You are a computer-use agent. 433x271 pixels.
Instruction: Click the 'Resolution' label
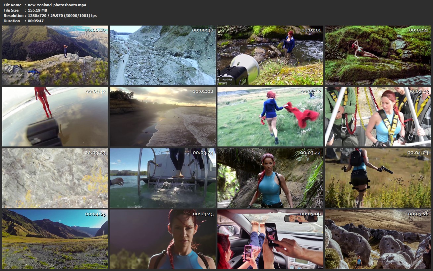click(x=14, y=16)
